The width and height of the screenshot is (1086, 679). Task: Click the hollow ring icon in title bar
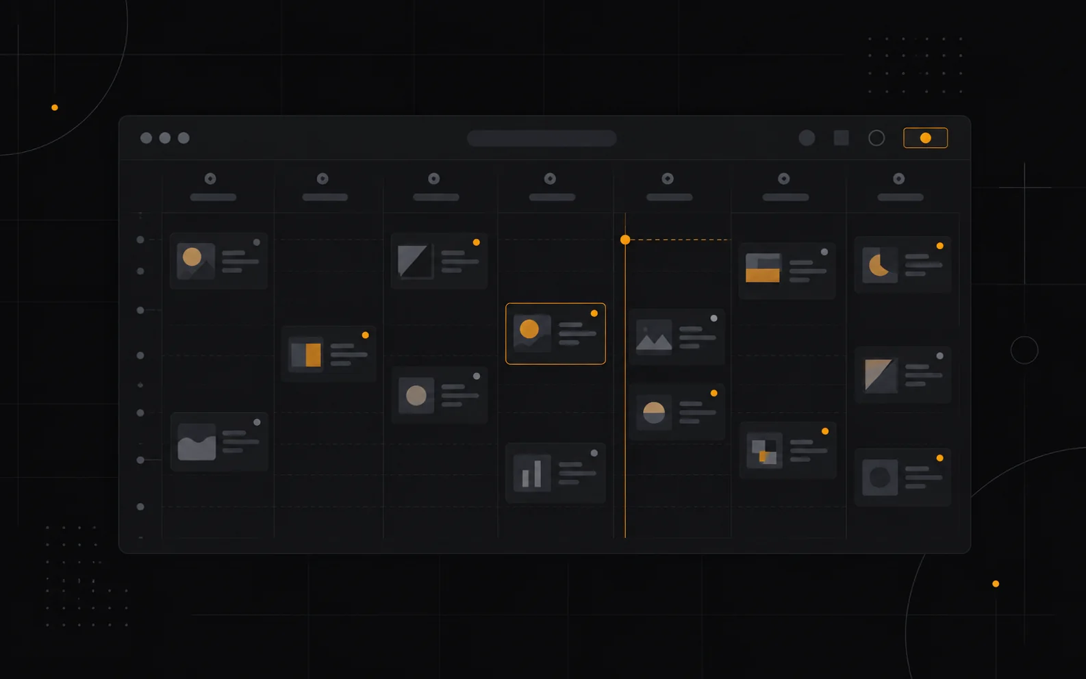pyautogui.click(x=876, y=138)
